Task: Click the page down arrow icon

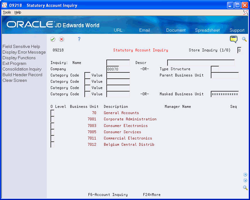Action: tap(245, 180)
